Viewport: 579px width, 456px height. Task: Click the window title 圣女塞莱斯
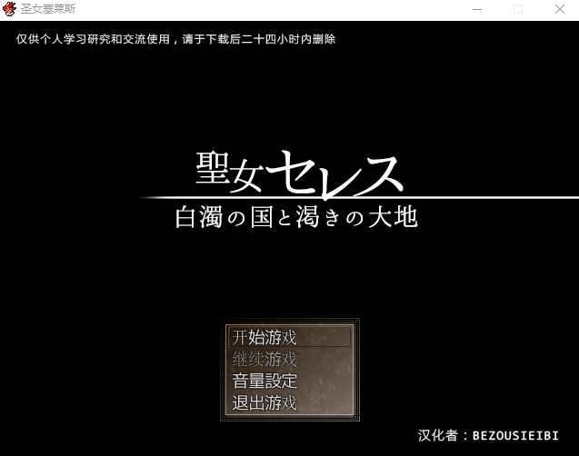(48, 9)
